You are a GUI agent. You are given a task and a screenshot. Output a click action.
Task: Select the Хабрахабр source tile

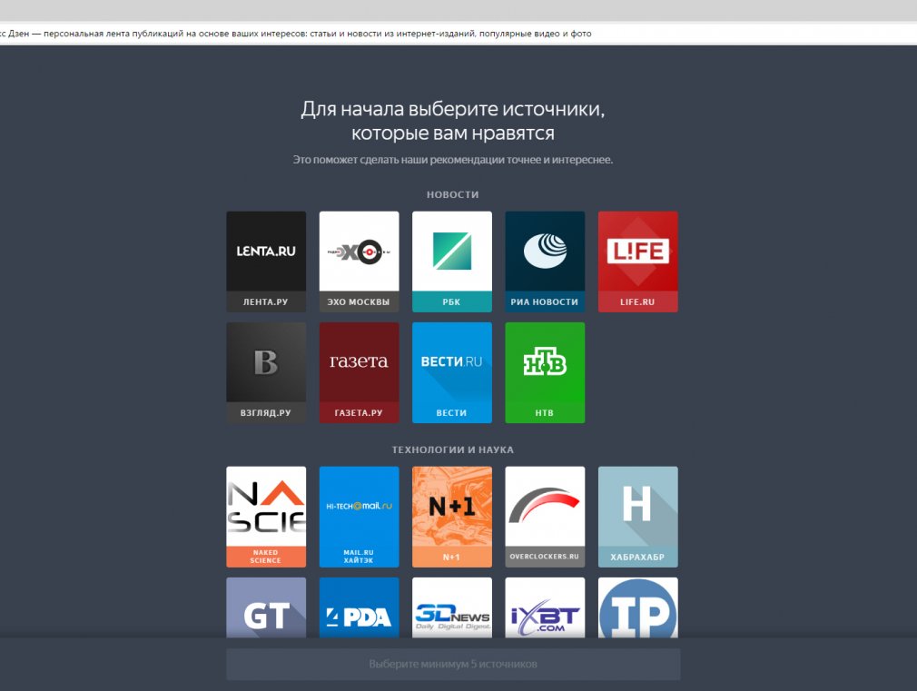click(638, 517)
